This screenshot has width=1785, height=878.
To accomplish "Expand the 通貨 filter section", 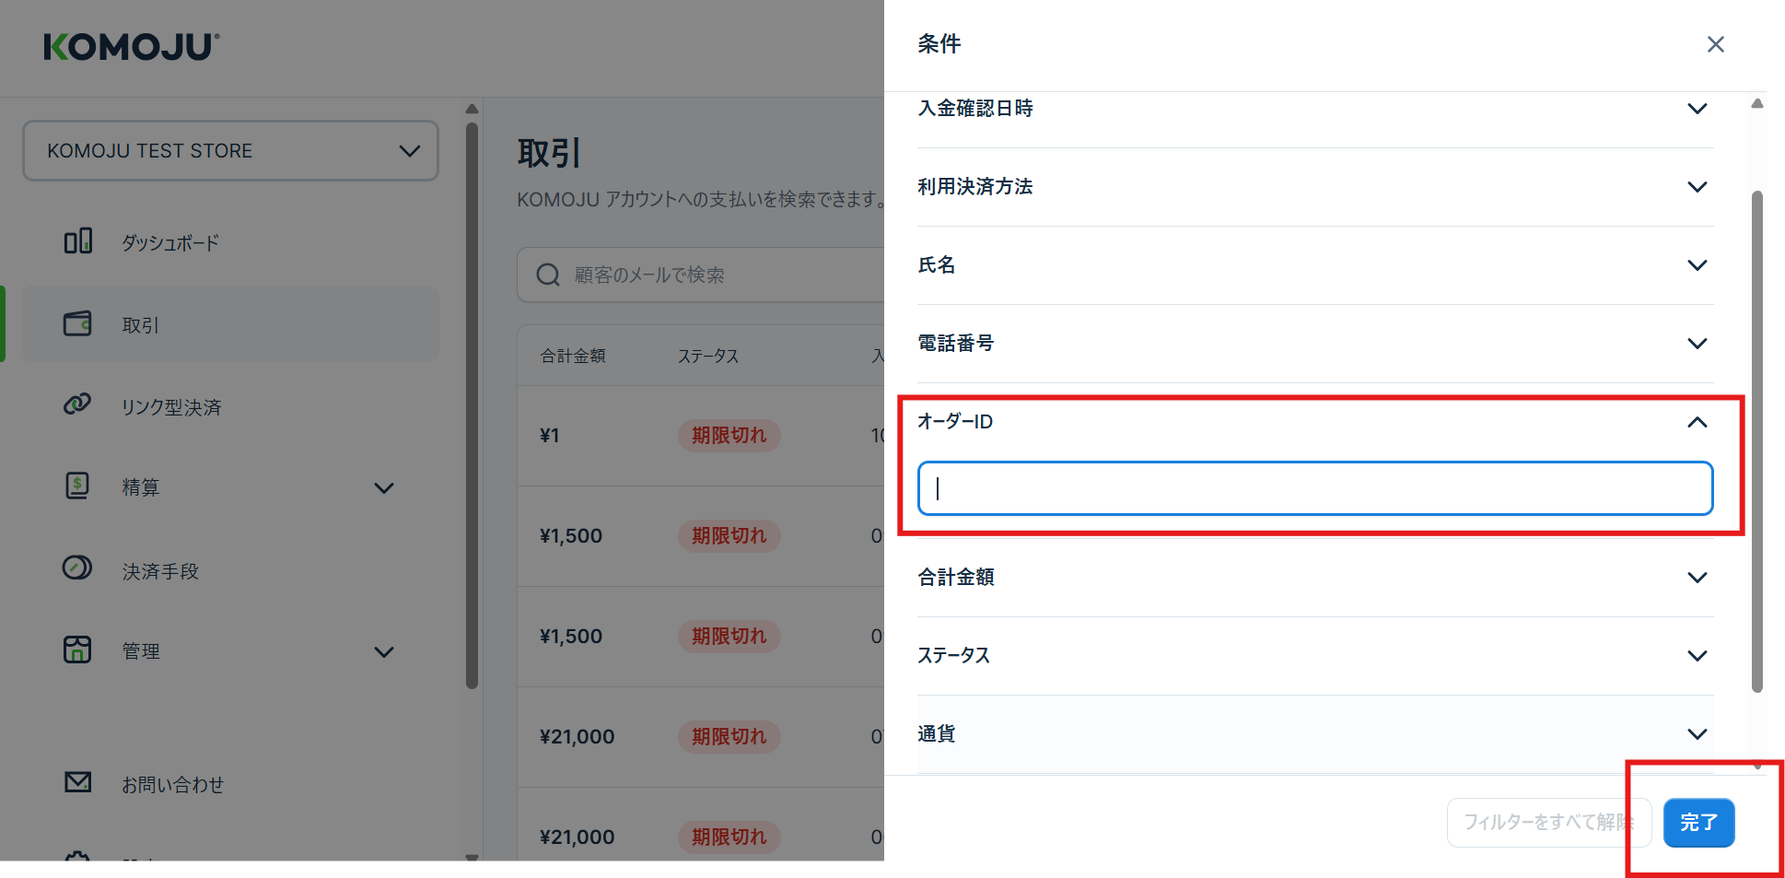I will click(1697, 734).
